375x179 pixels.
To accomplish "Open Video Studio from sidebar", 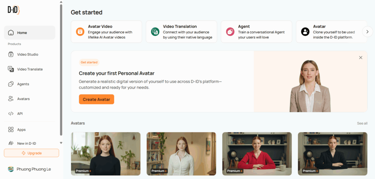I will pos(27,55).
